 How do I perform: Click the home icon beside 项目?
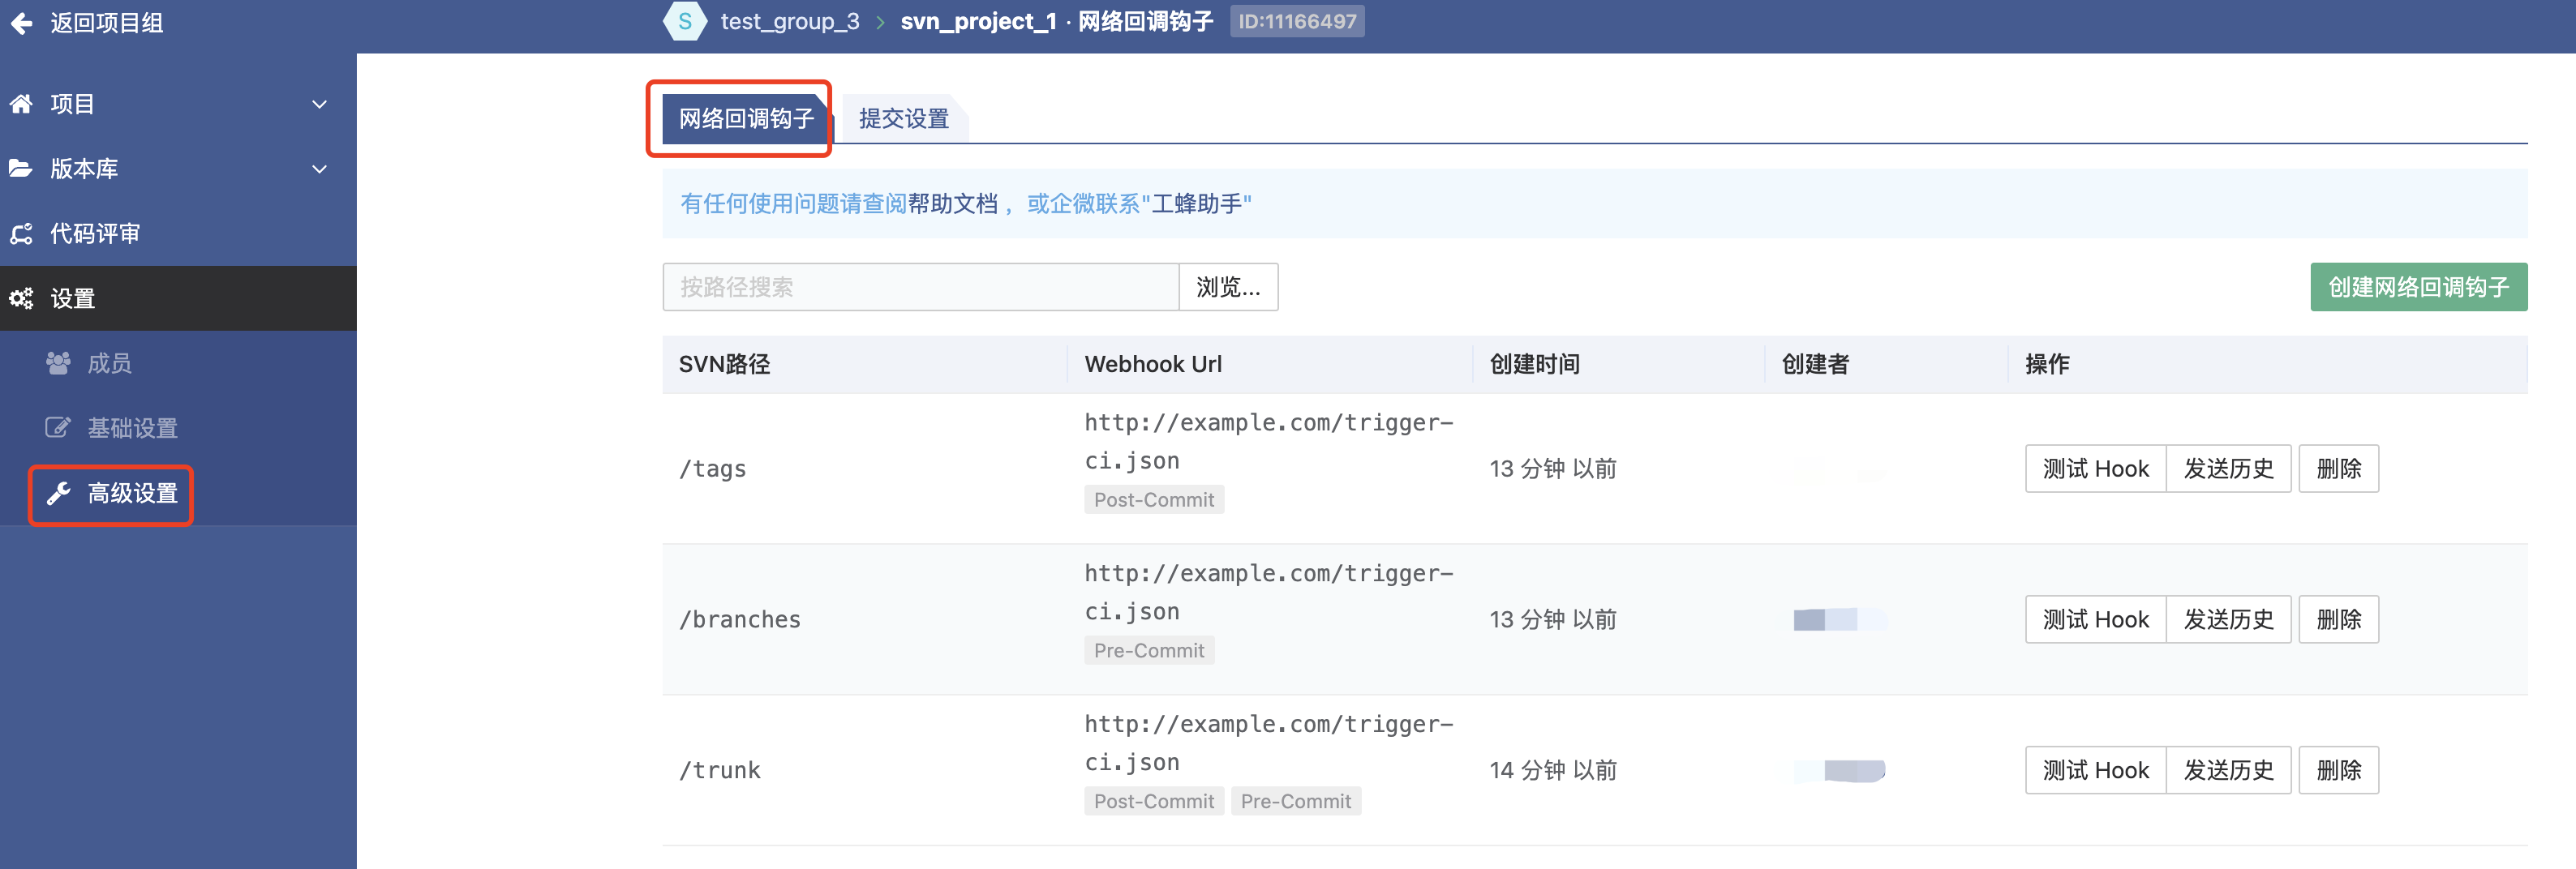pos(21,104)
